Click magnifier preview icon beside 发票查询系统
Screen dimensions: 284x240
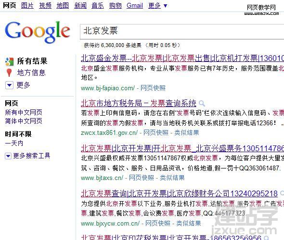(x=202, y=104)
